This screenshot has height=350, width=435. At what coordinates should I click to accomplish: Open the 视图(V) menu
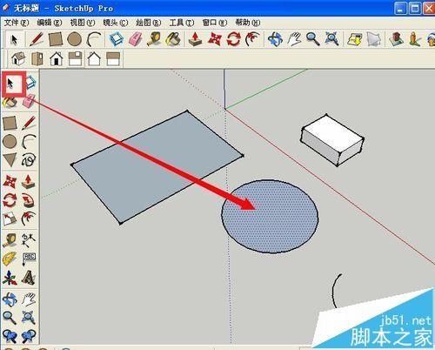pyautogui.click(x=83, y=23)
